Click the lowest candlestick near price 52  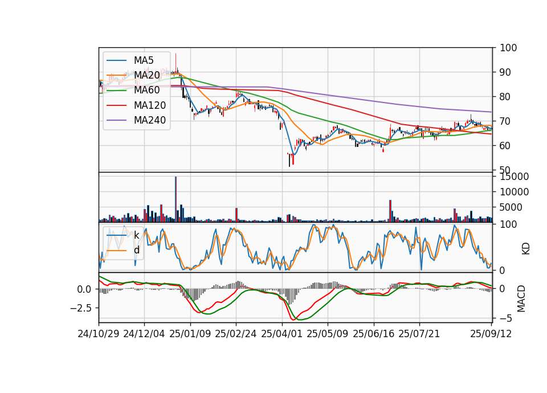coord(289,159)
